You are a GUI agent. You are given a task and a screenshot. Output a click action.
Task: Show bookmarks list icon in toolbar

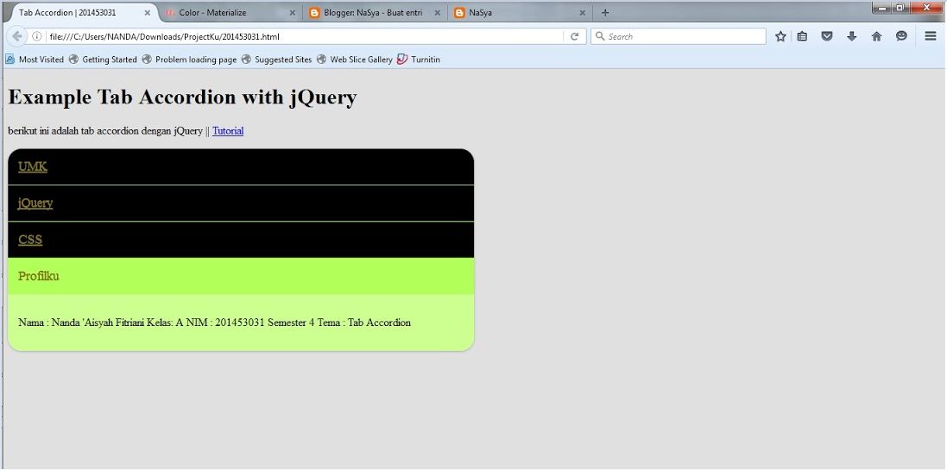coord(802,36)
